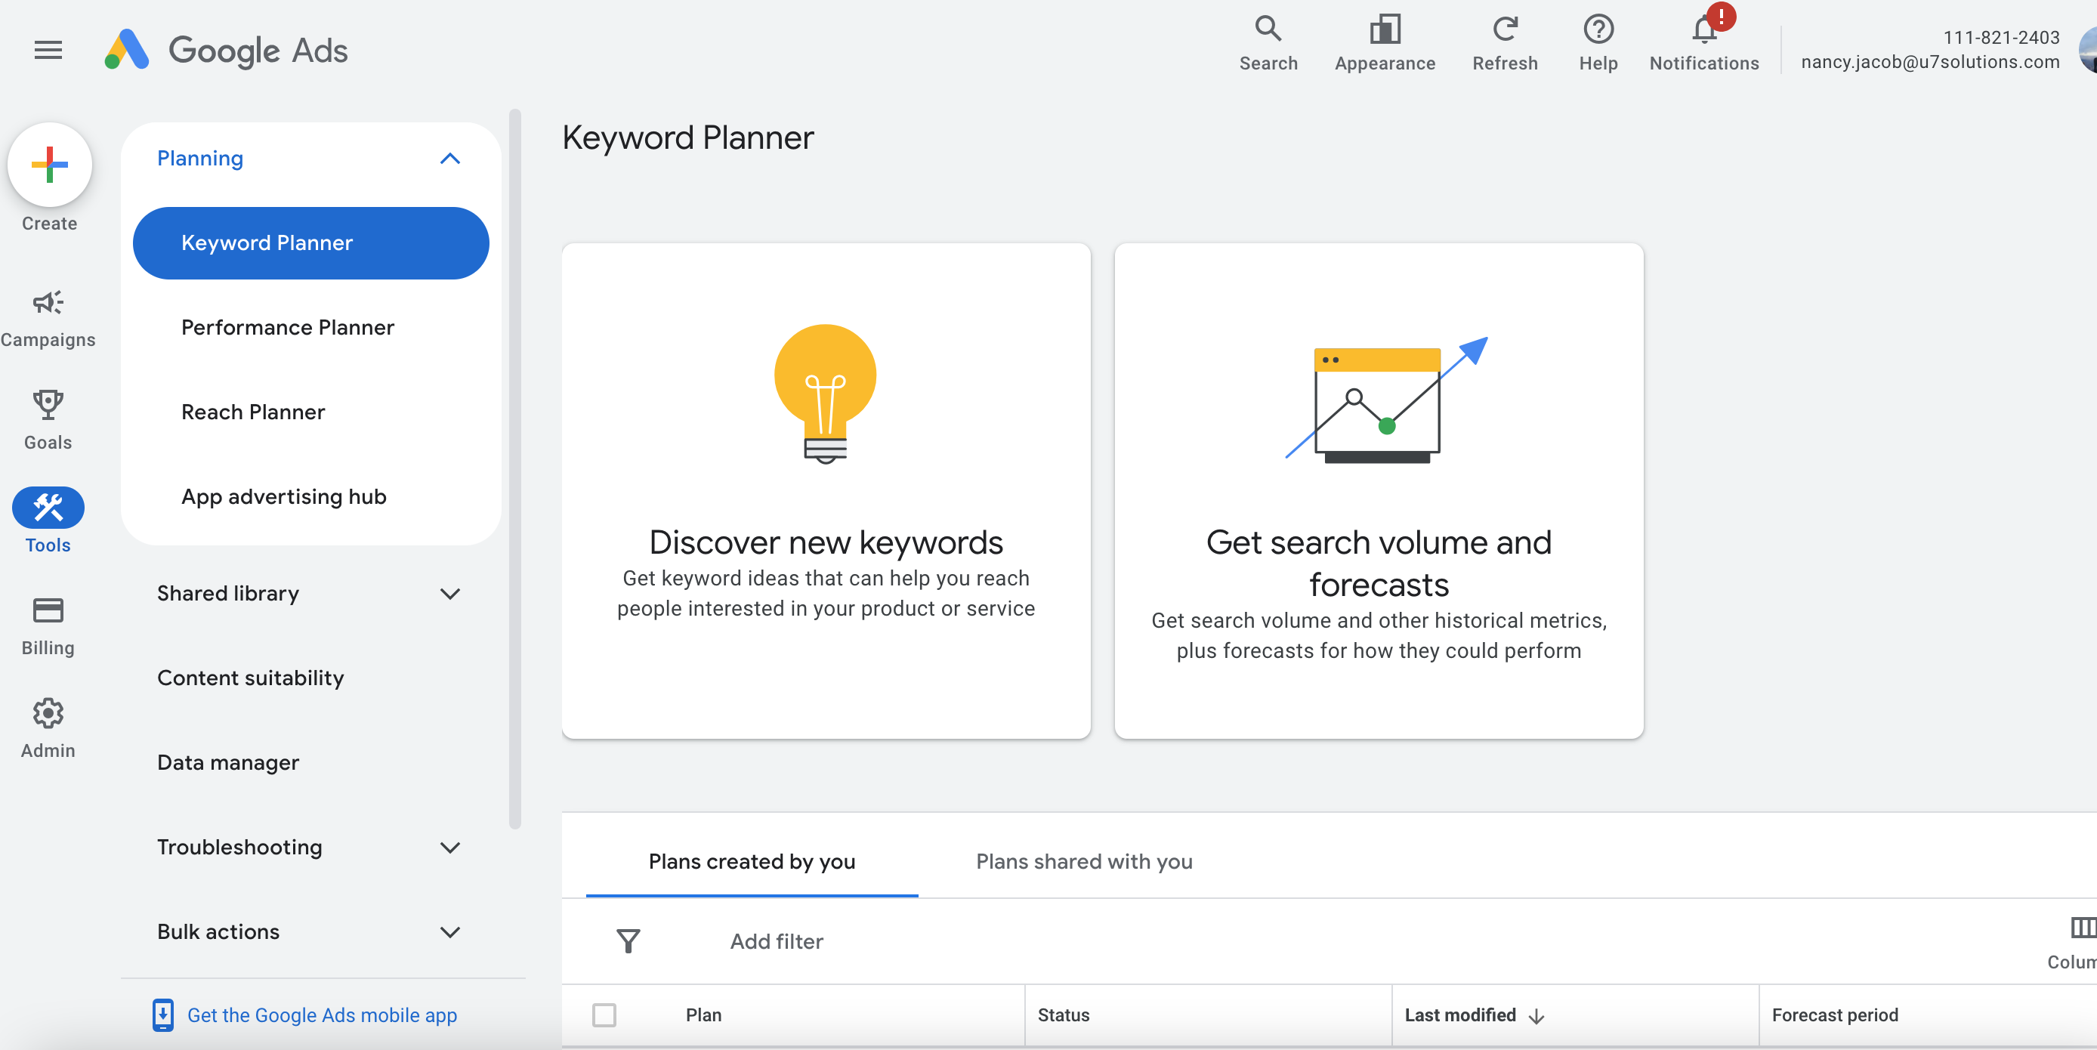Screen dimensions: 2097x1050
Task: Select all plans checkbox
Action: [x=604, y=1015]
